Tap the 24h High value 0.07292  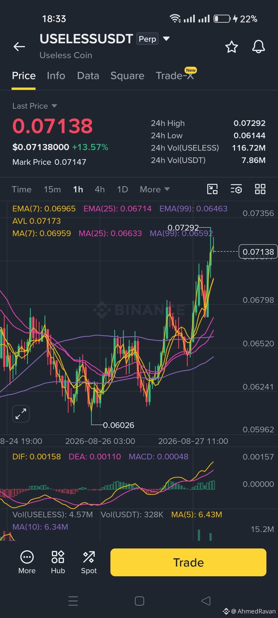click(x=249, y=123)
